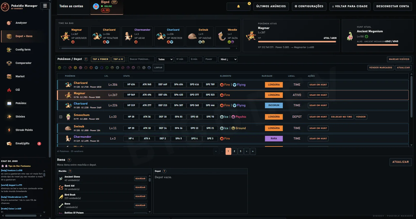Toggle the Poison type filter
The image size is (416, 219).
coord(128,68)
